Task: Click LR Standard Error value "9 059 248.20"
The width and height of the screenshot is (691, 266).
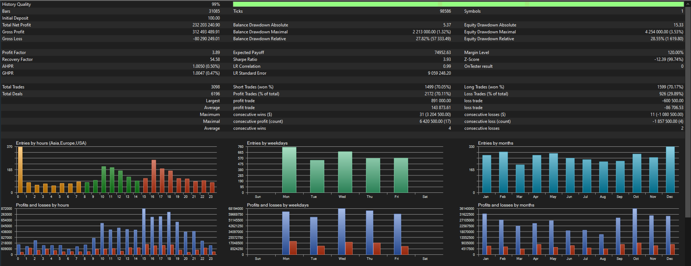Action: 439,73
